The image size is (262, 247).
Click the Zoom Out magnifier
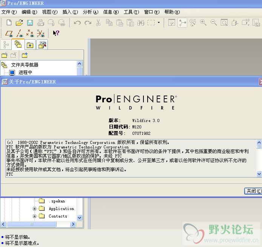(x=214, y=23)
